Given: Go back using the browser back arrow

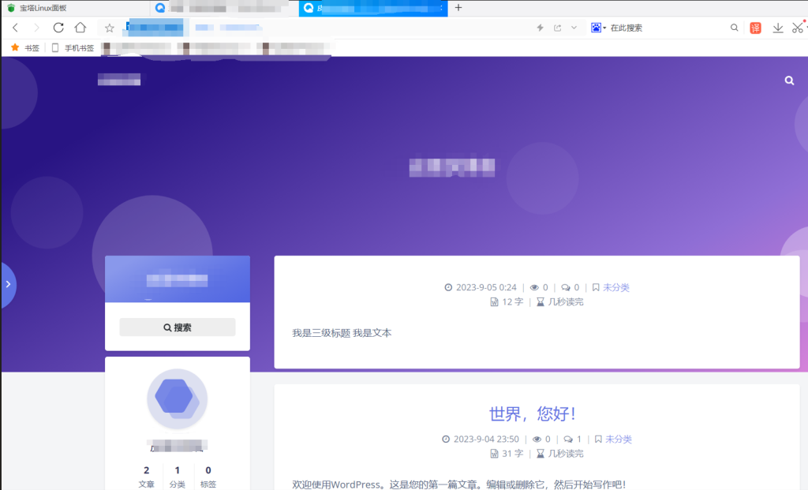Looking at the screenshot, I should (x=15, y=28).
